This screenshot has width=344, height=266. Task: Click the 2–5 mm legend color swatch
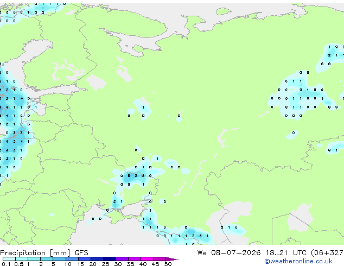(47, 259)
